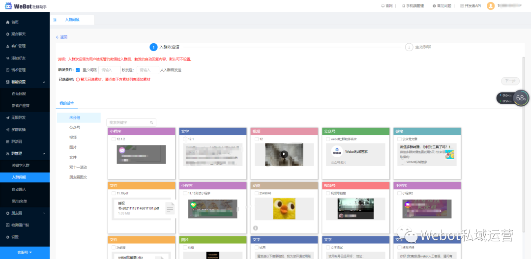Click the home icon beside 首页

tap(8, 22)
